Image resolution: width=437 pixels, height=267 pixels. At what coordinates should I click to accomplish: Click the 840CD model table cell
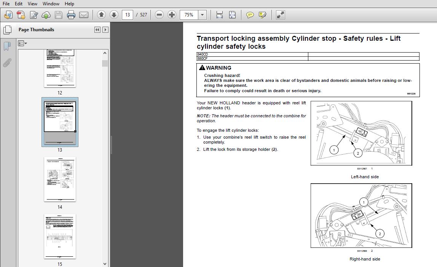252,54
